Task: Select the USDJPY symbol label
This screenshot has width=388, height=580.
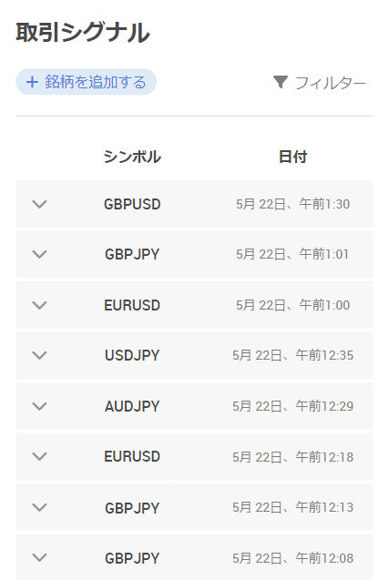Action: [x=132, y=355]
